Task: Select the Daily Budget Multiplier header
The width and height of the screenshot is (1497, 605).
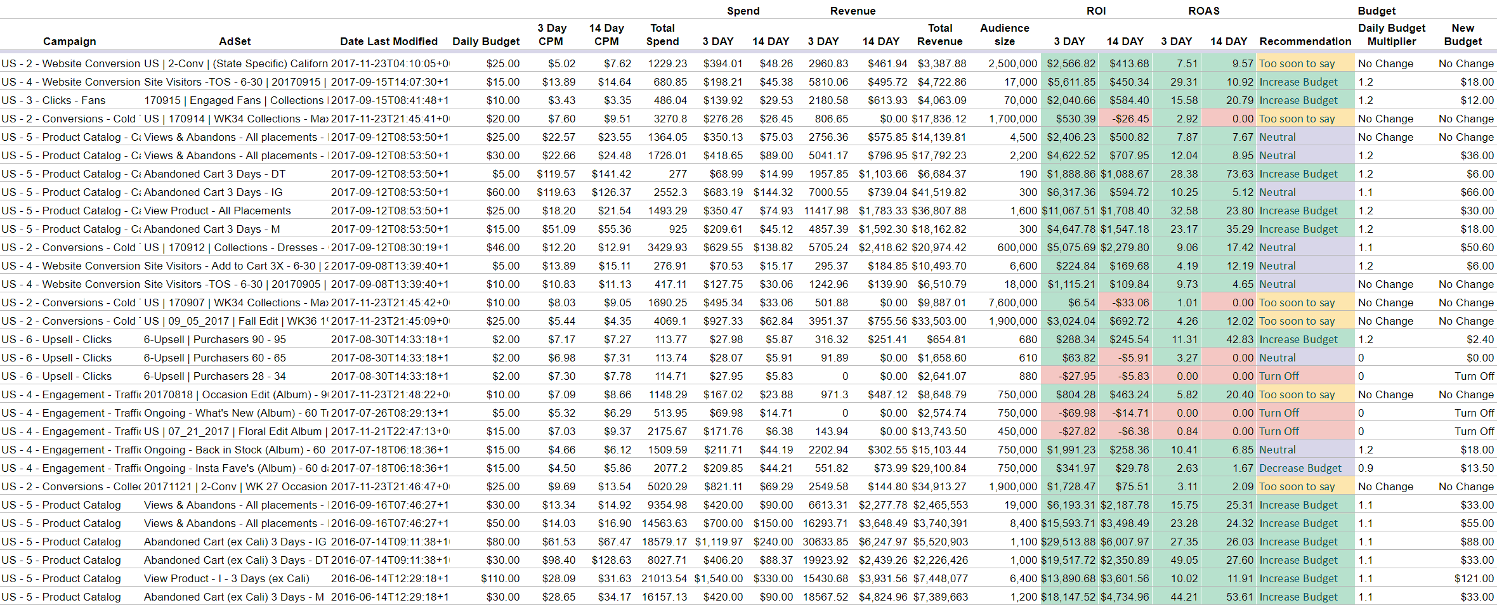Action: (x=1392, y=35)
